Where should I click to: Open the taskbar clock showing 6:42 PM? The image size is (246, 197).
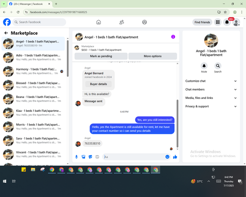pyautogui.click(x=229, y=181)
